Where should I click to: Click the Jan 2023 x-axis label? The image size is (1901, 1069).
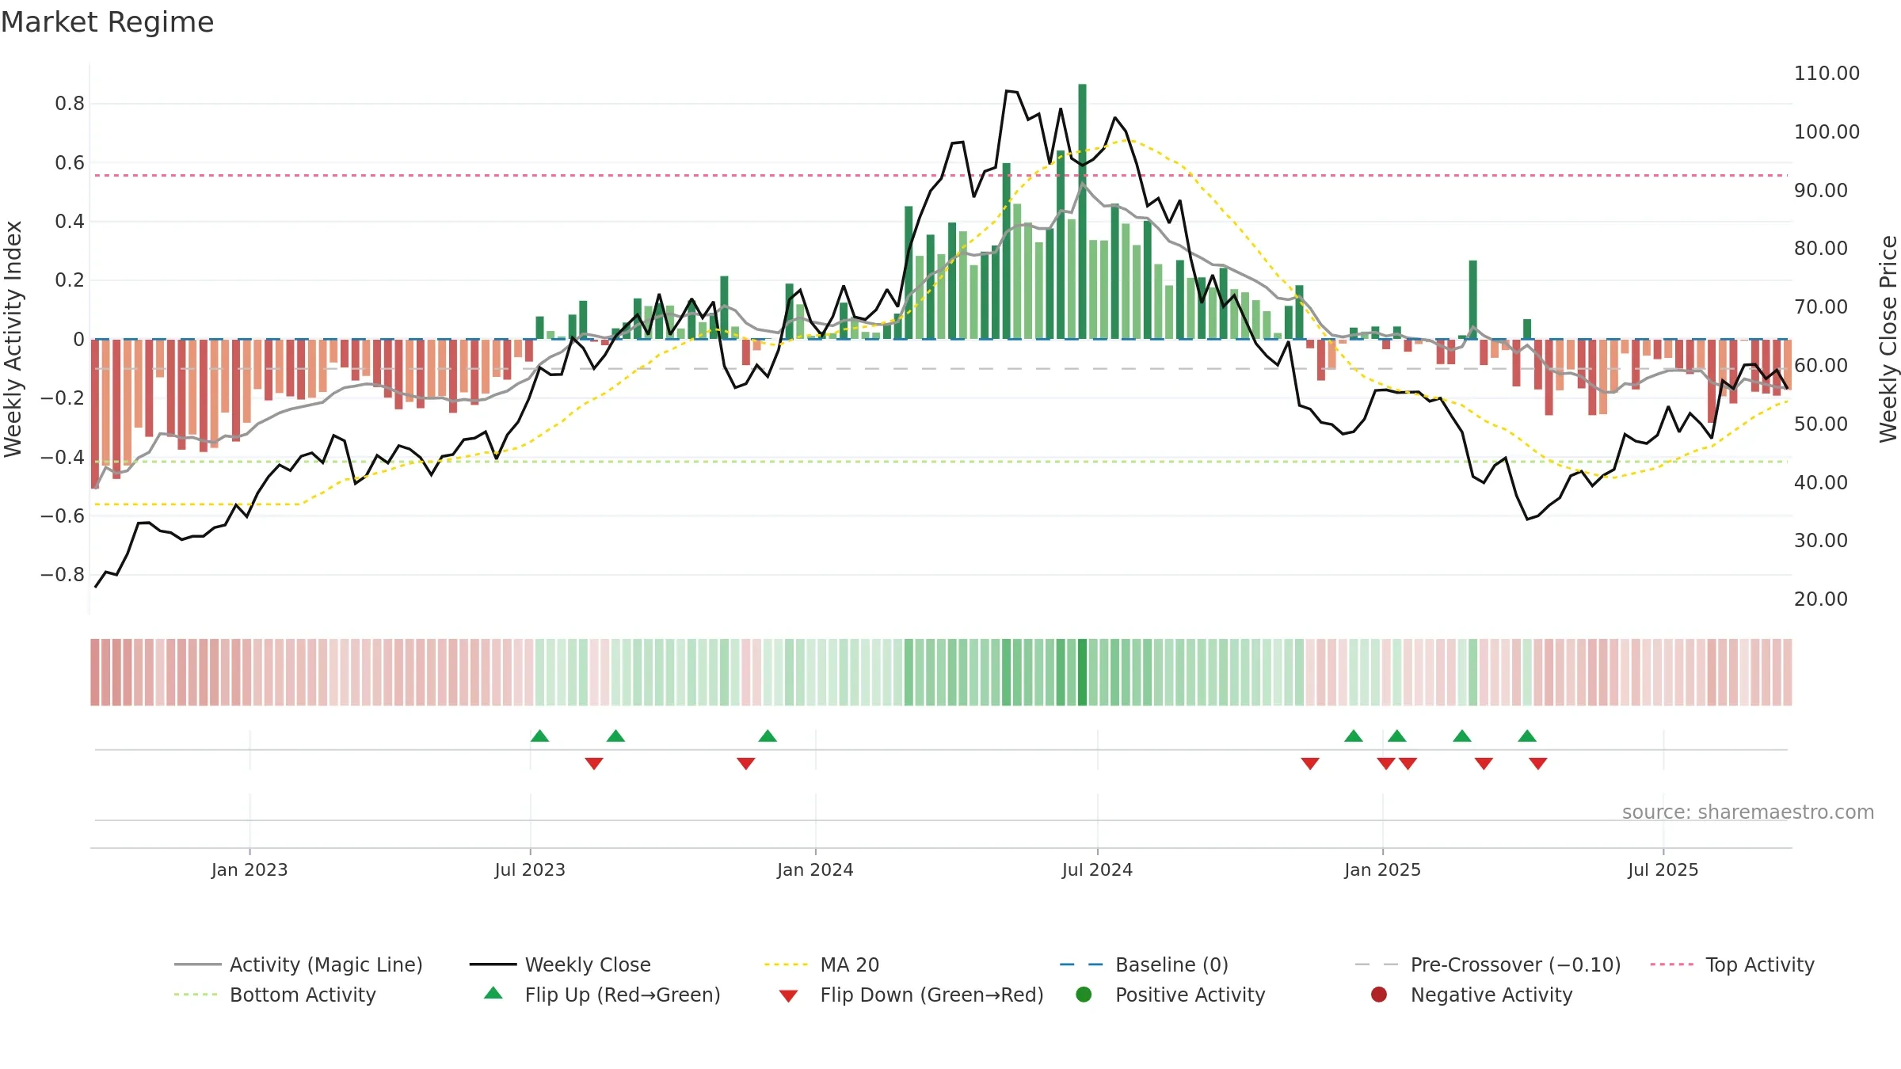pos(250,869)
